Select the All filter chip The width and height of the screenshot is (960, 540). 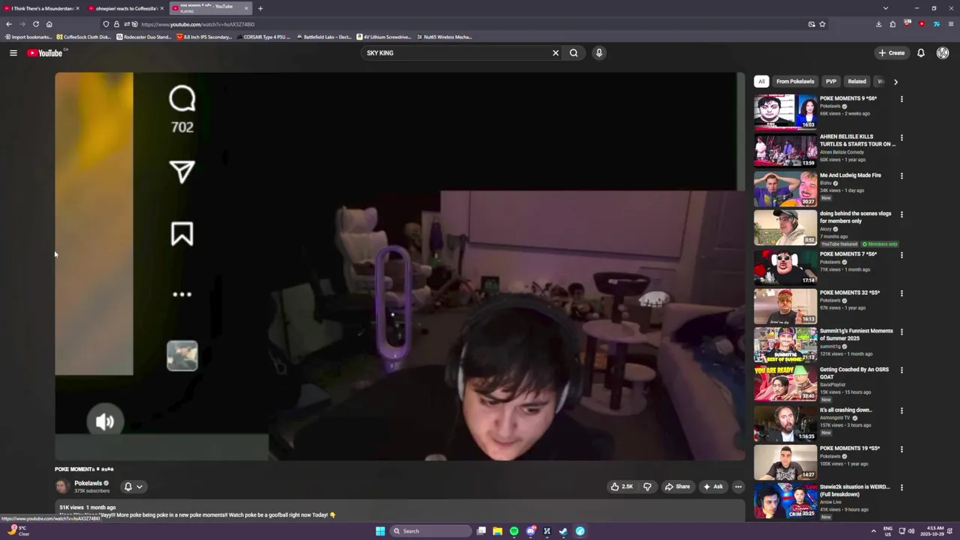pos(761,81)
